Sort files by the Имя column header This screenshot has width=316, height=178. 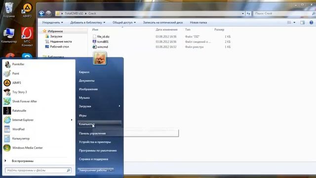pos(95,30)
